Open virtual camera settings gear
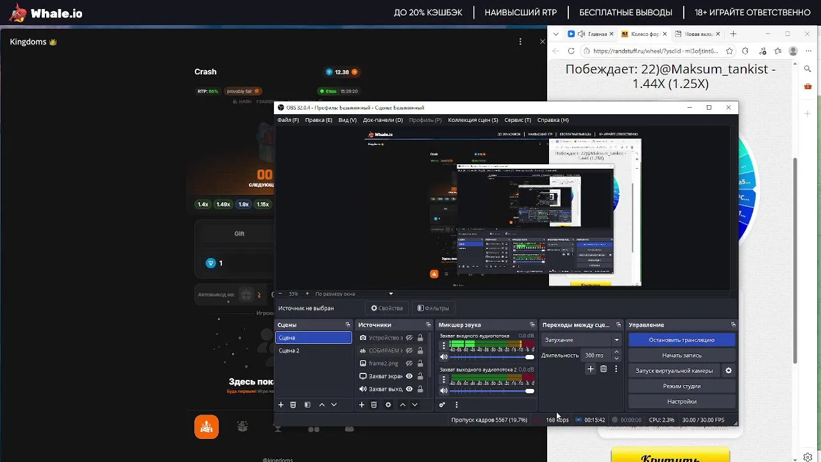821x462 pixels. pos(728,371)
